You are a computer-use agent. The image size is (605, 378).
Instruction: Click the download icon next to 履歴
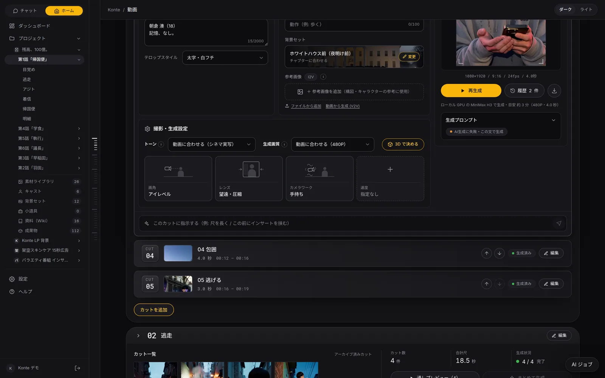click(x=554, y=91)
